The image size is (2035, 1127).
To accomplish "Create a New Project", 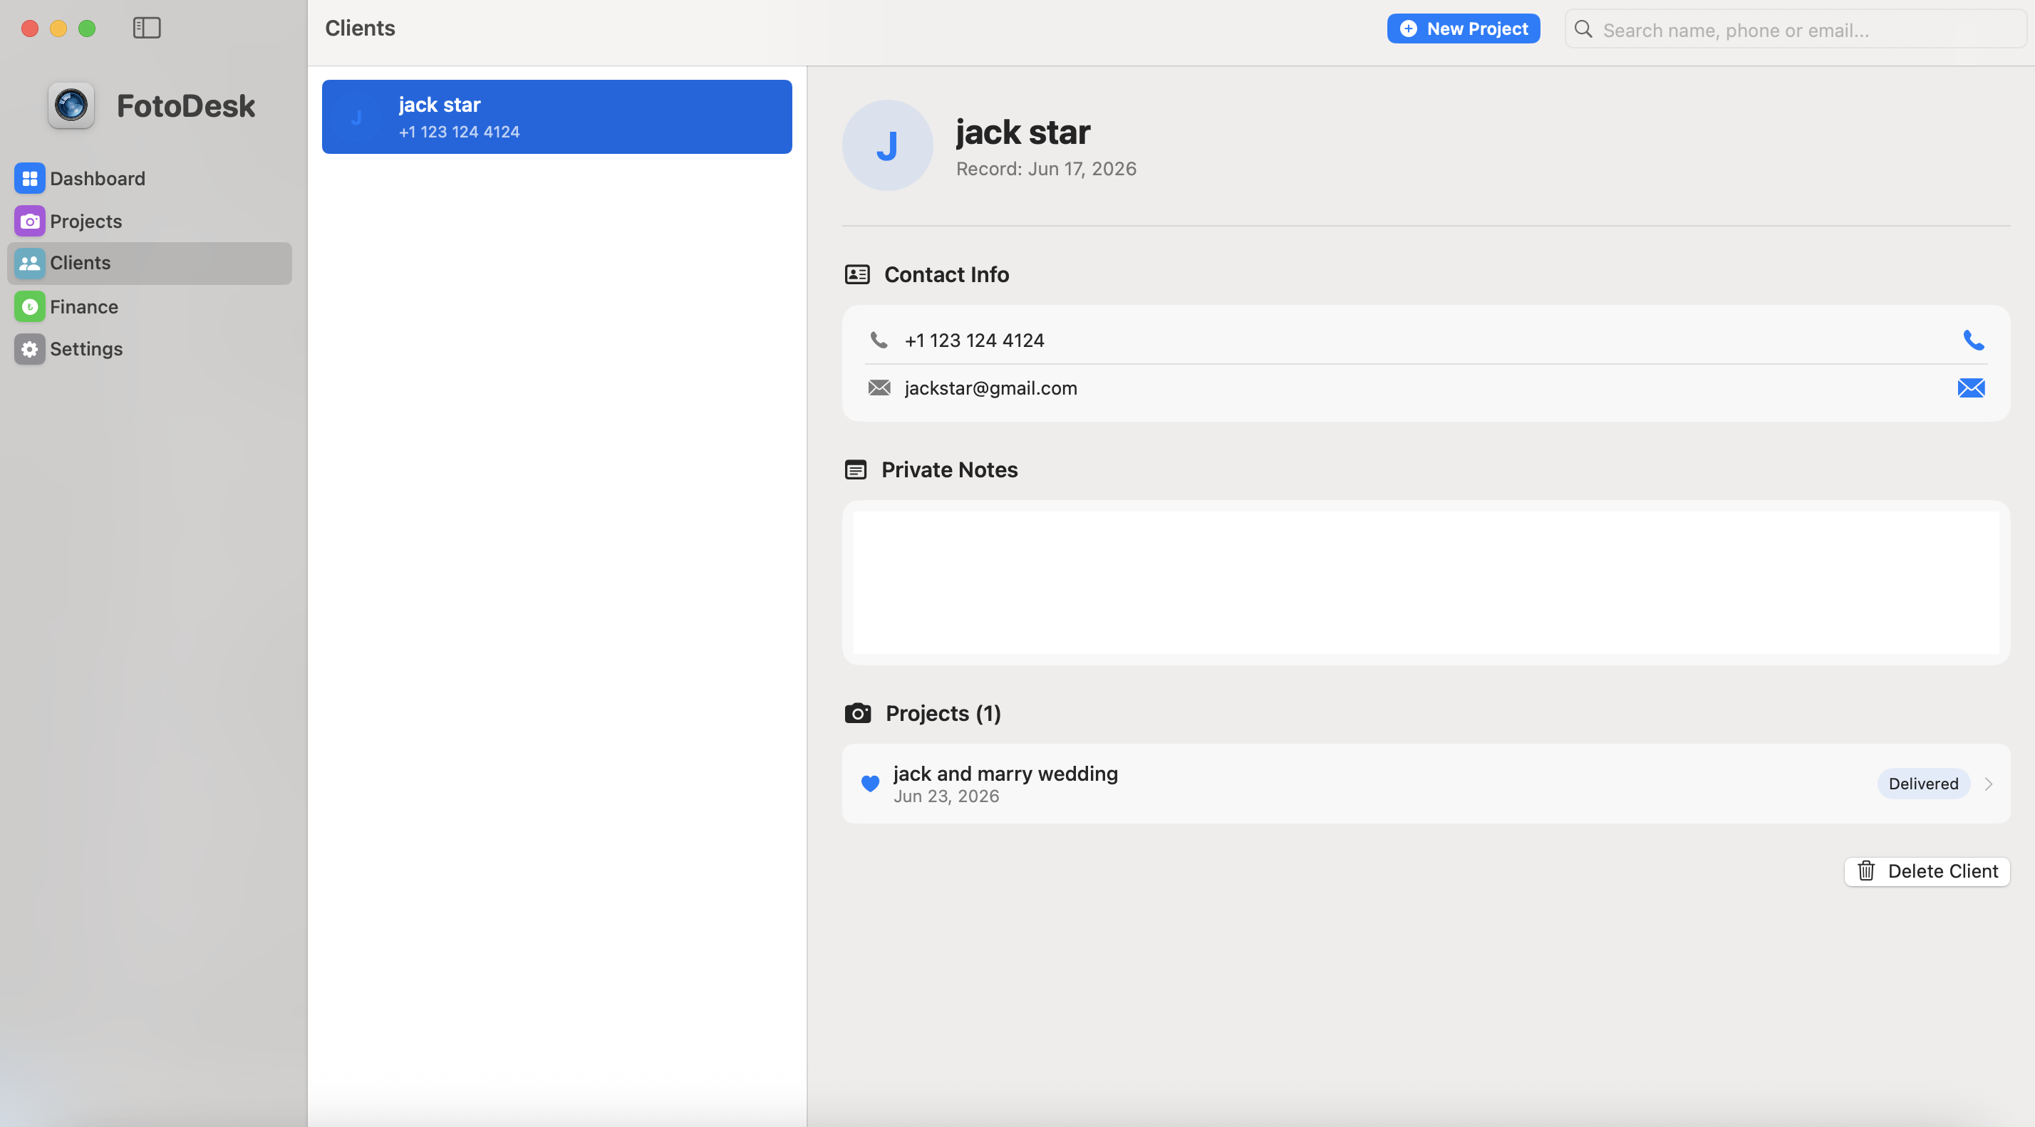I will tap(1463, 28).
